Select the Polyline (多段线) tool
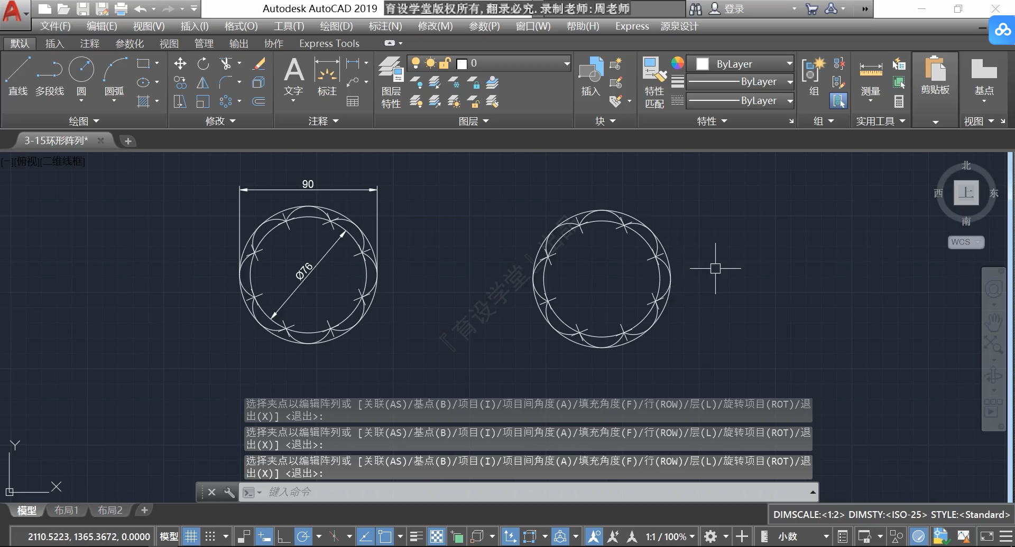 pyautogui.click(x=50, y=76)
